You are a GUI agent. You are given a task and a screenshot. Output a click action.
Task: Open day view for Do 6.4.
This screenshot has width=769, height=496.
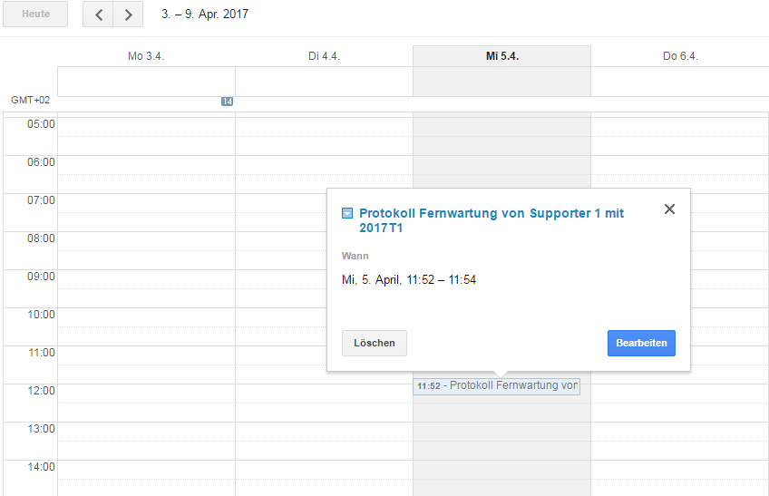[680, 56]
